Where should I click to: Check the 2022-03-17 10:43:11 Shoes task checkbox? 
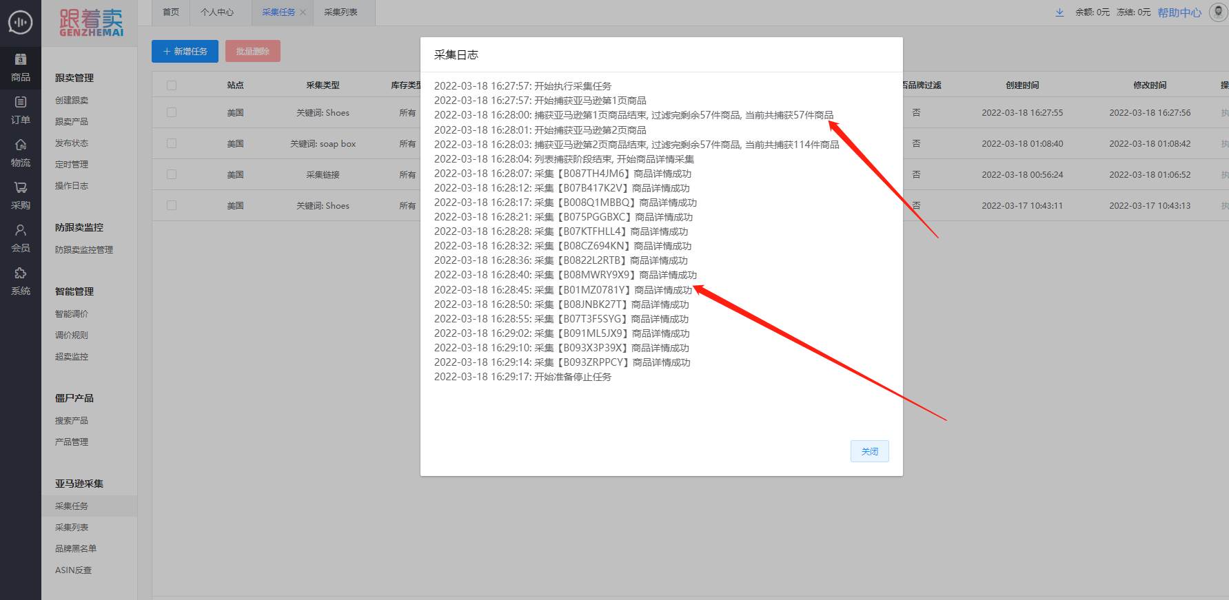pyautogui.click(x=172, y=205)
